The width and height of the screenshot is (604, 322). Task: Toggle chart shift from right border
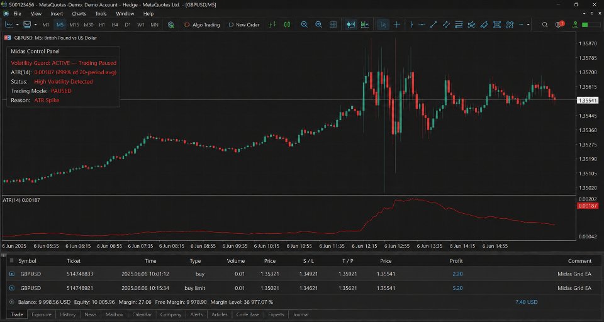[365, 25]
